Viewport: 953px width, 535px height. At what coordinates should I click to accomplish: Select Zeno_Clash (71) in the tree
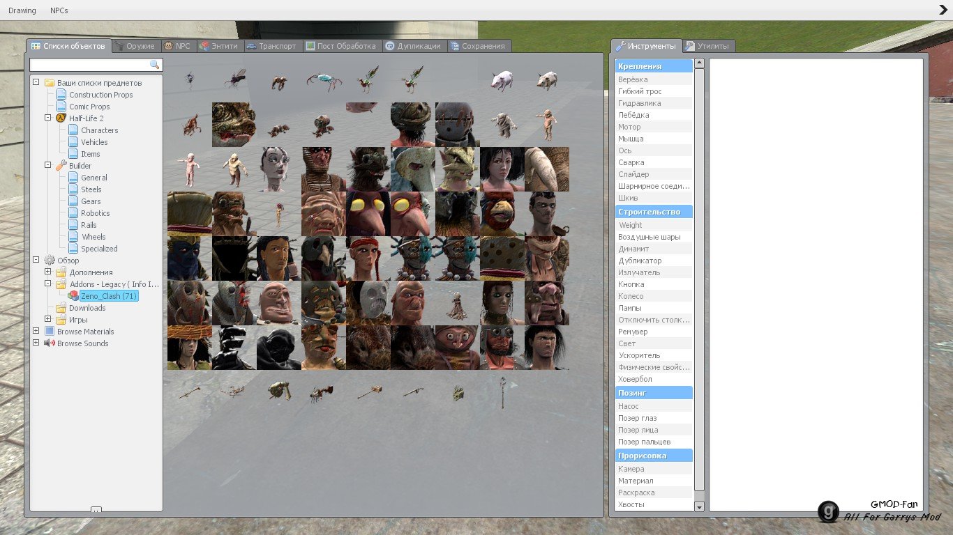[108, 296]
